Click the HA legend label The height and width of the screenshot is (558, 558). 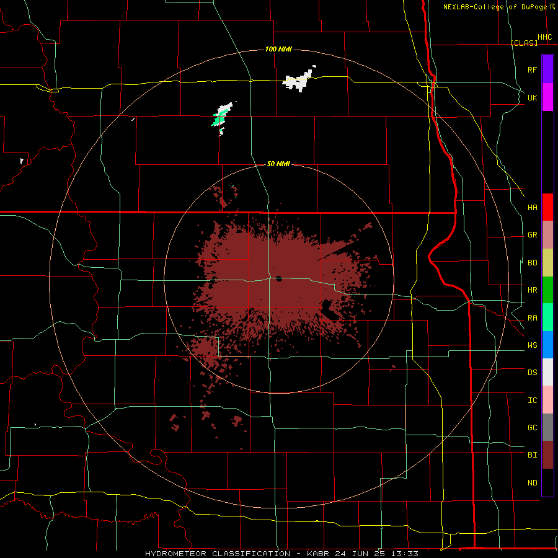pyautogui.click(x=532, y=207)
